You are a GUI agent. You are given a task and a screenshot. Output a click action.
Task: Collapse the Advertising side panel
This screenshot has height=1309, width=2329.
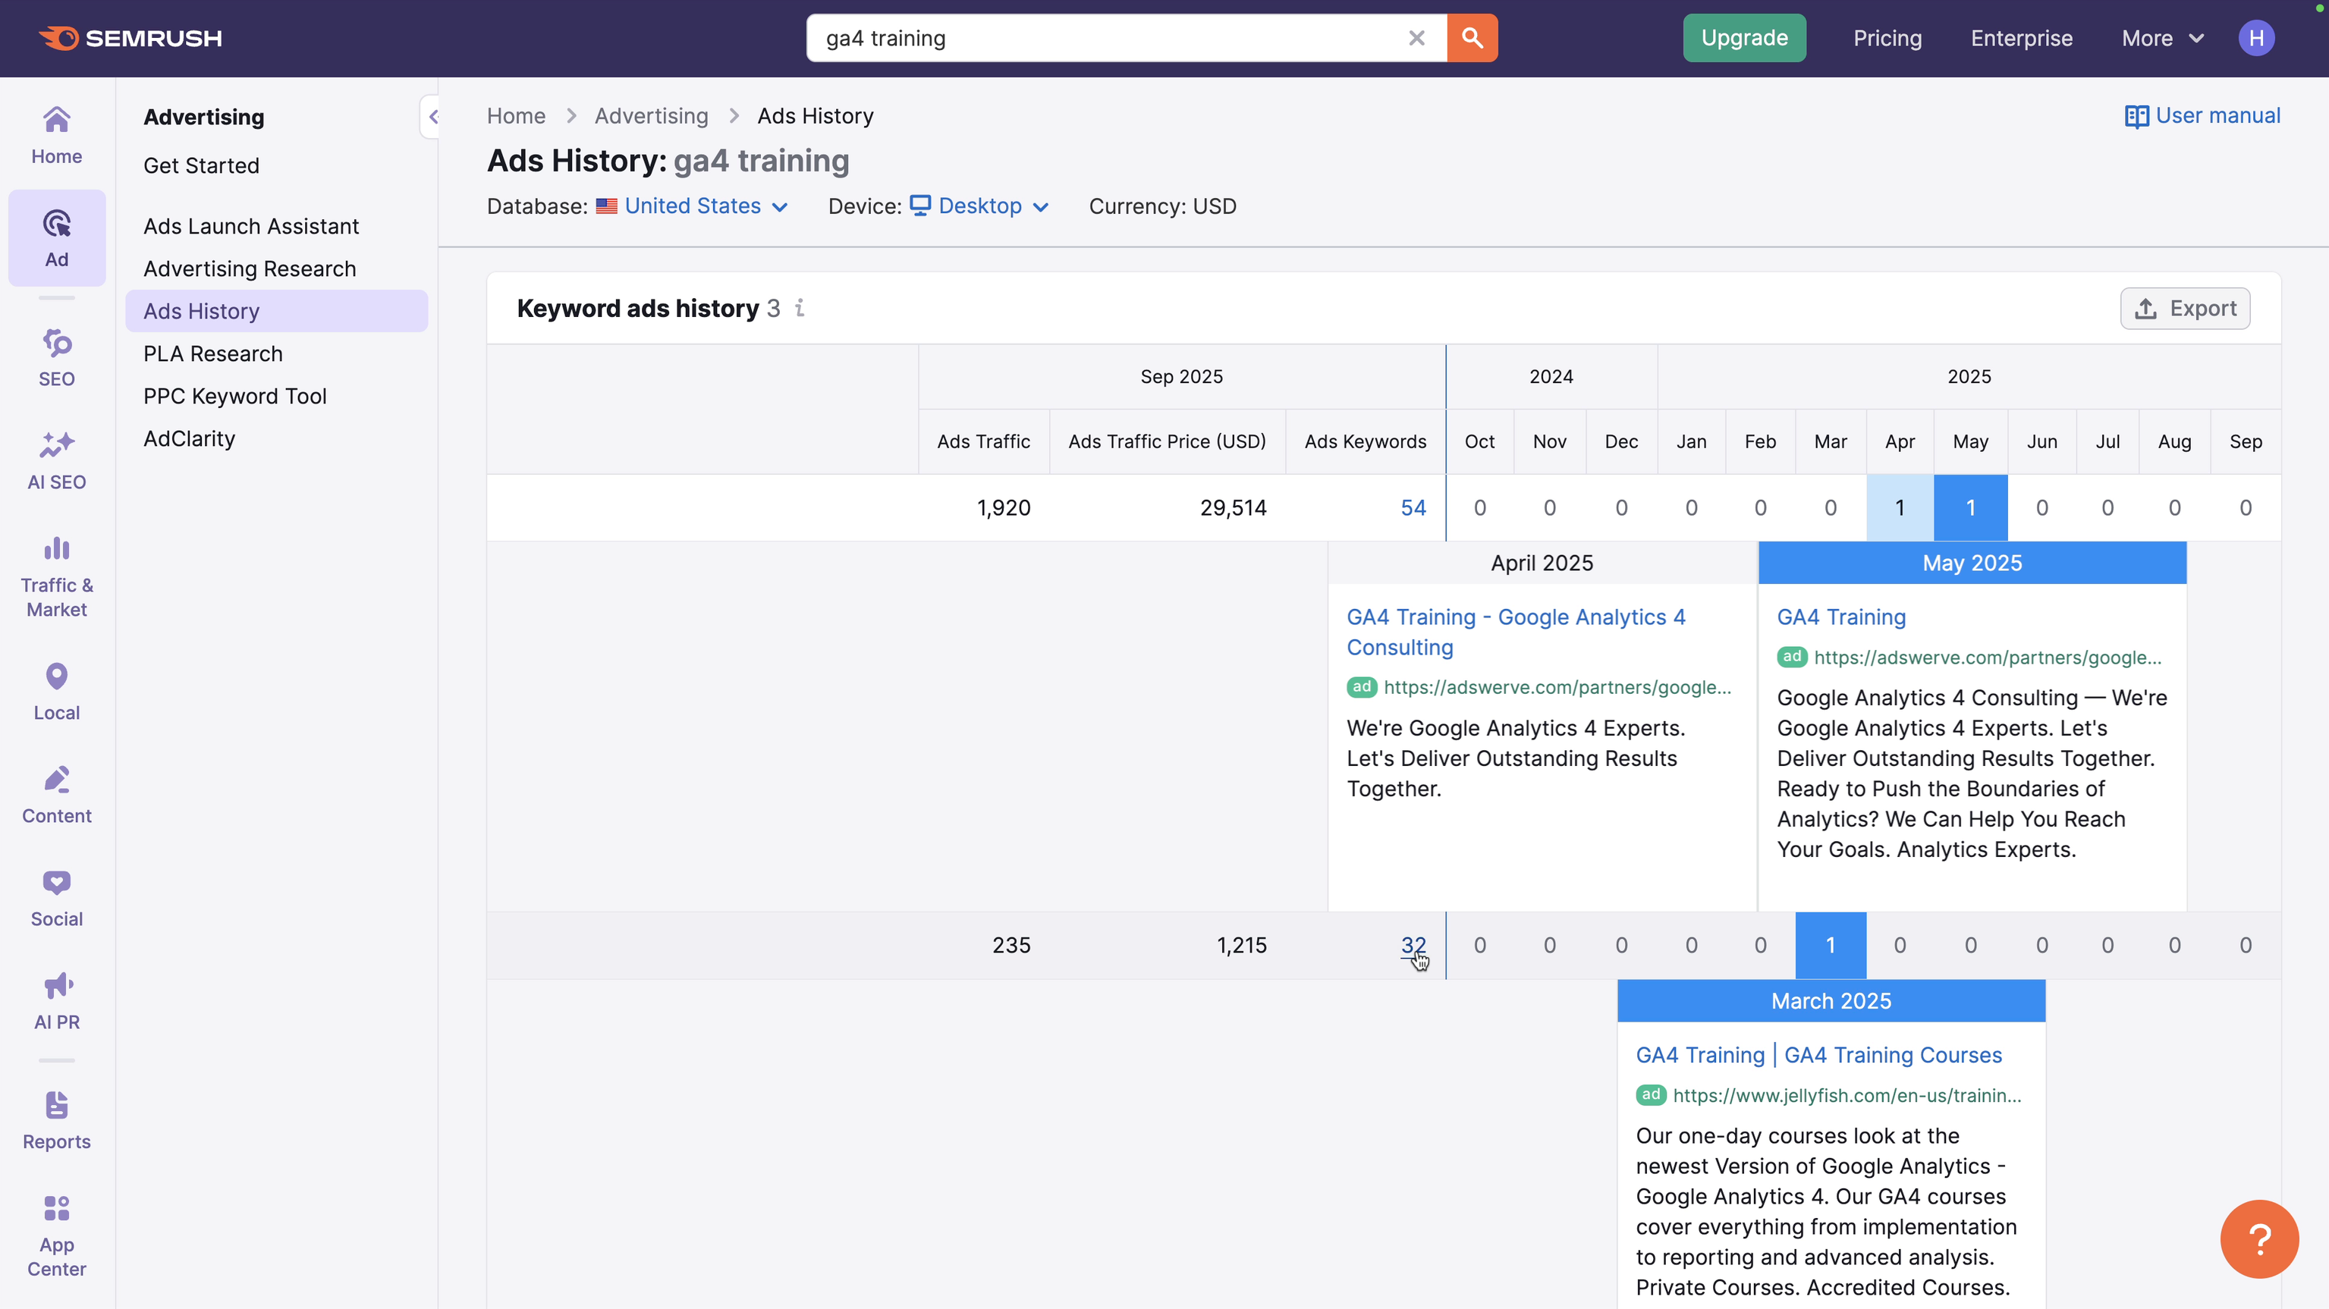pos(435,116)
